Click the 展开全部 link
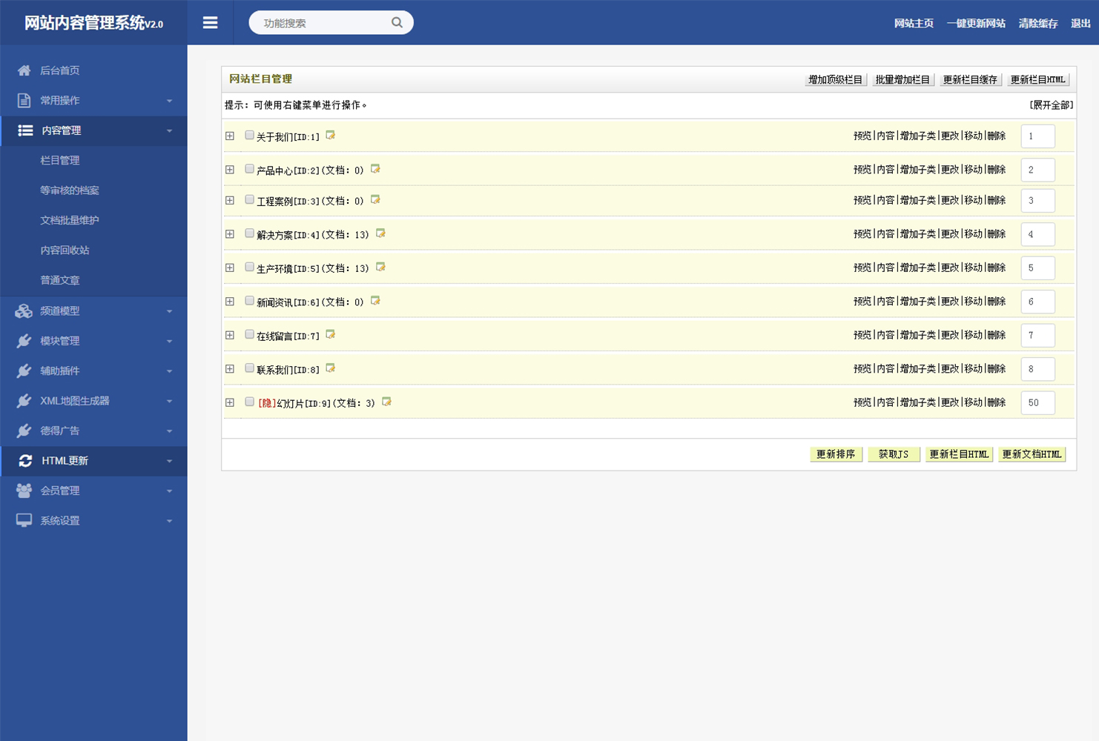Image resolution: width=1099 pixels, height=741 pixels. (1051, 105)
